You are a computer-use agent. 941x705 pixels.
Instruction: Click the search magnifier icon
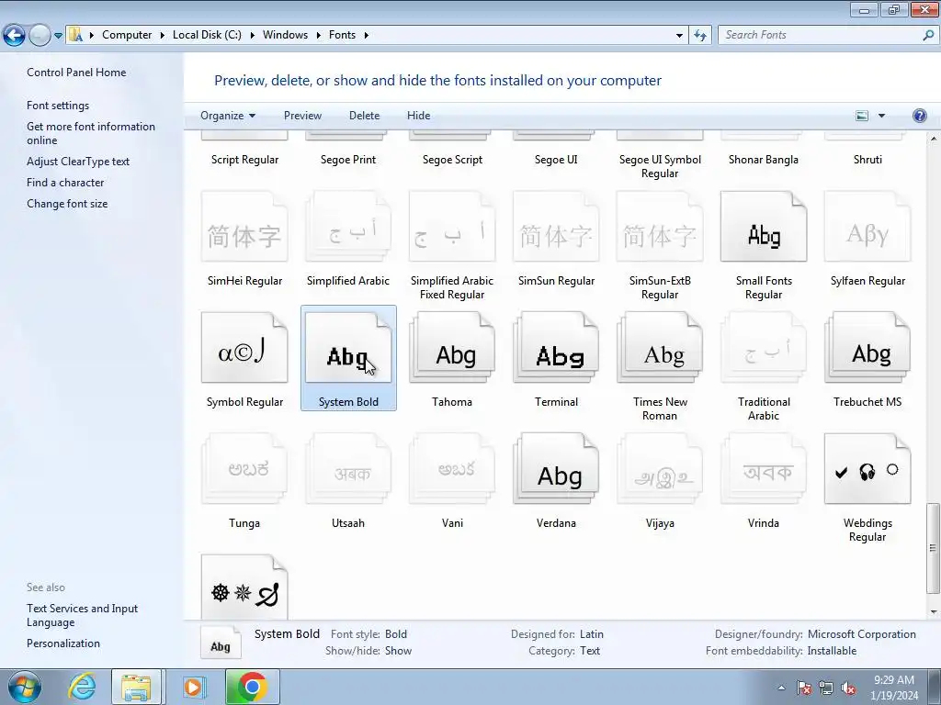(x=928, y=36)
